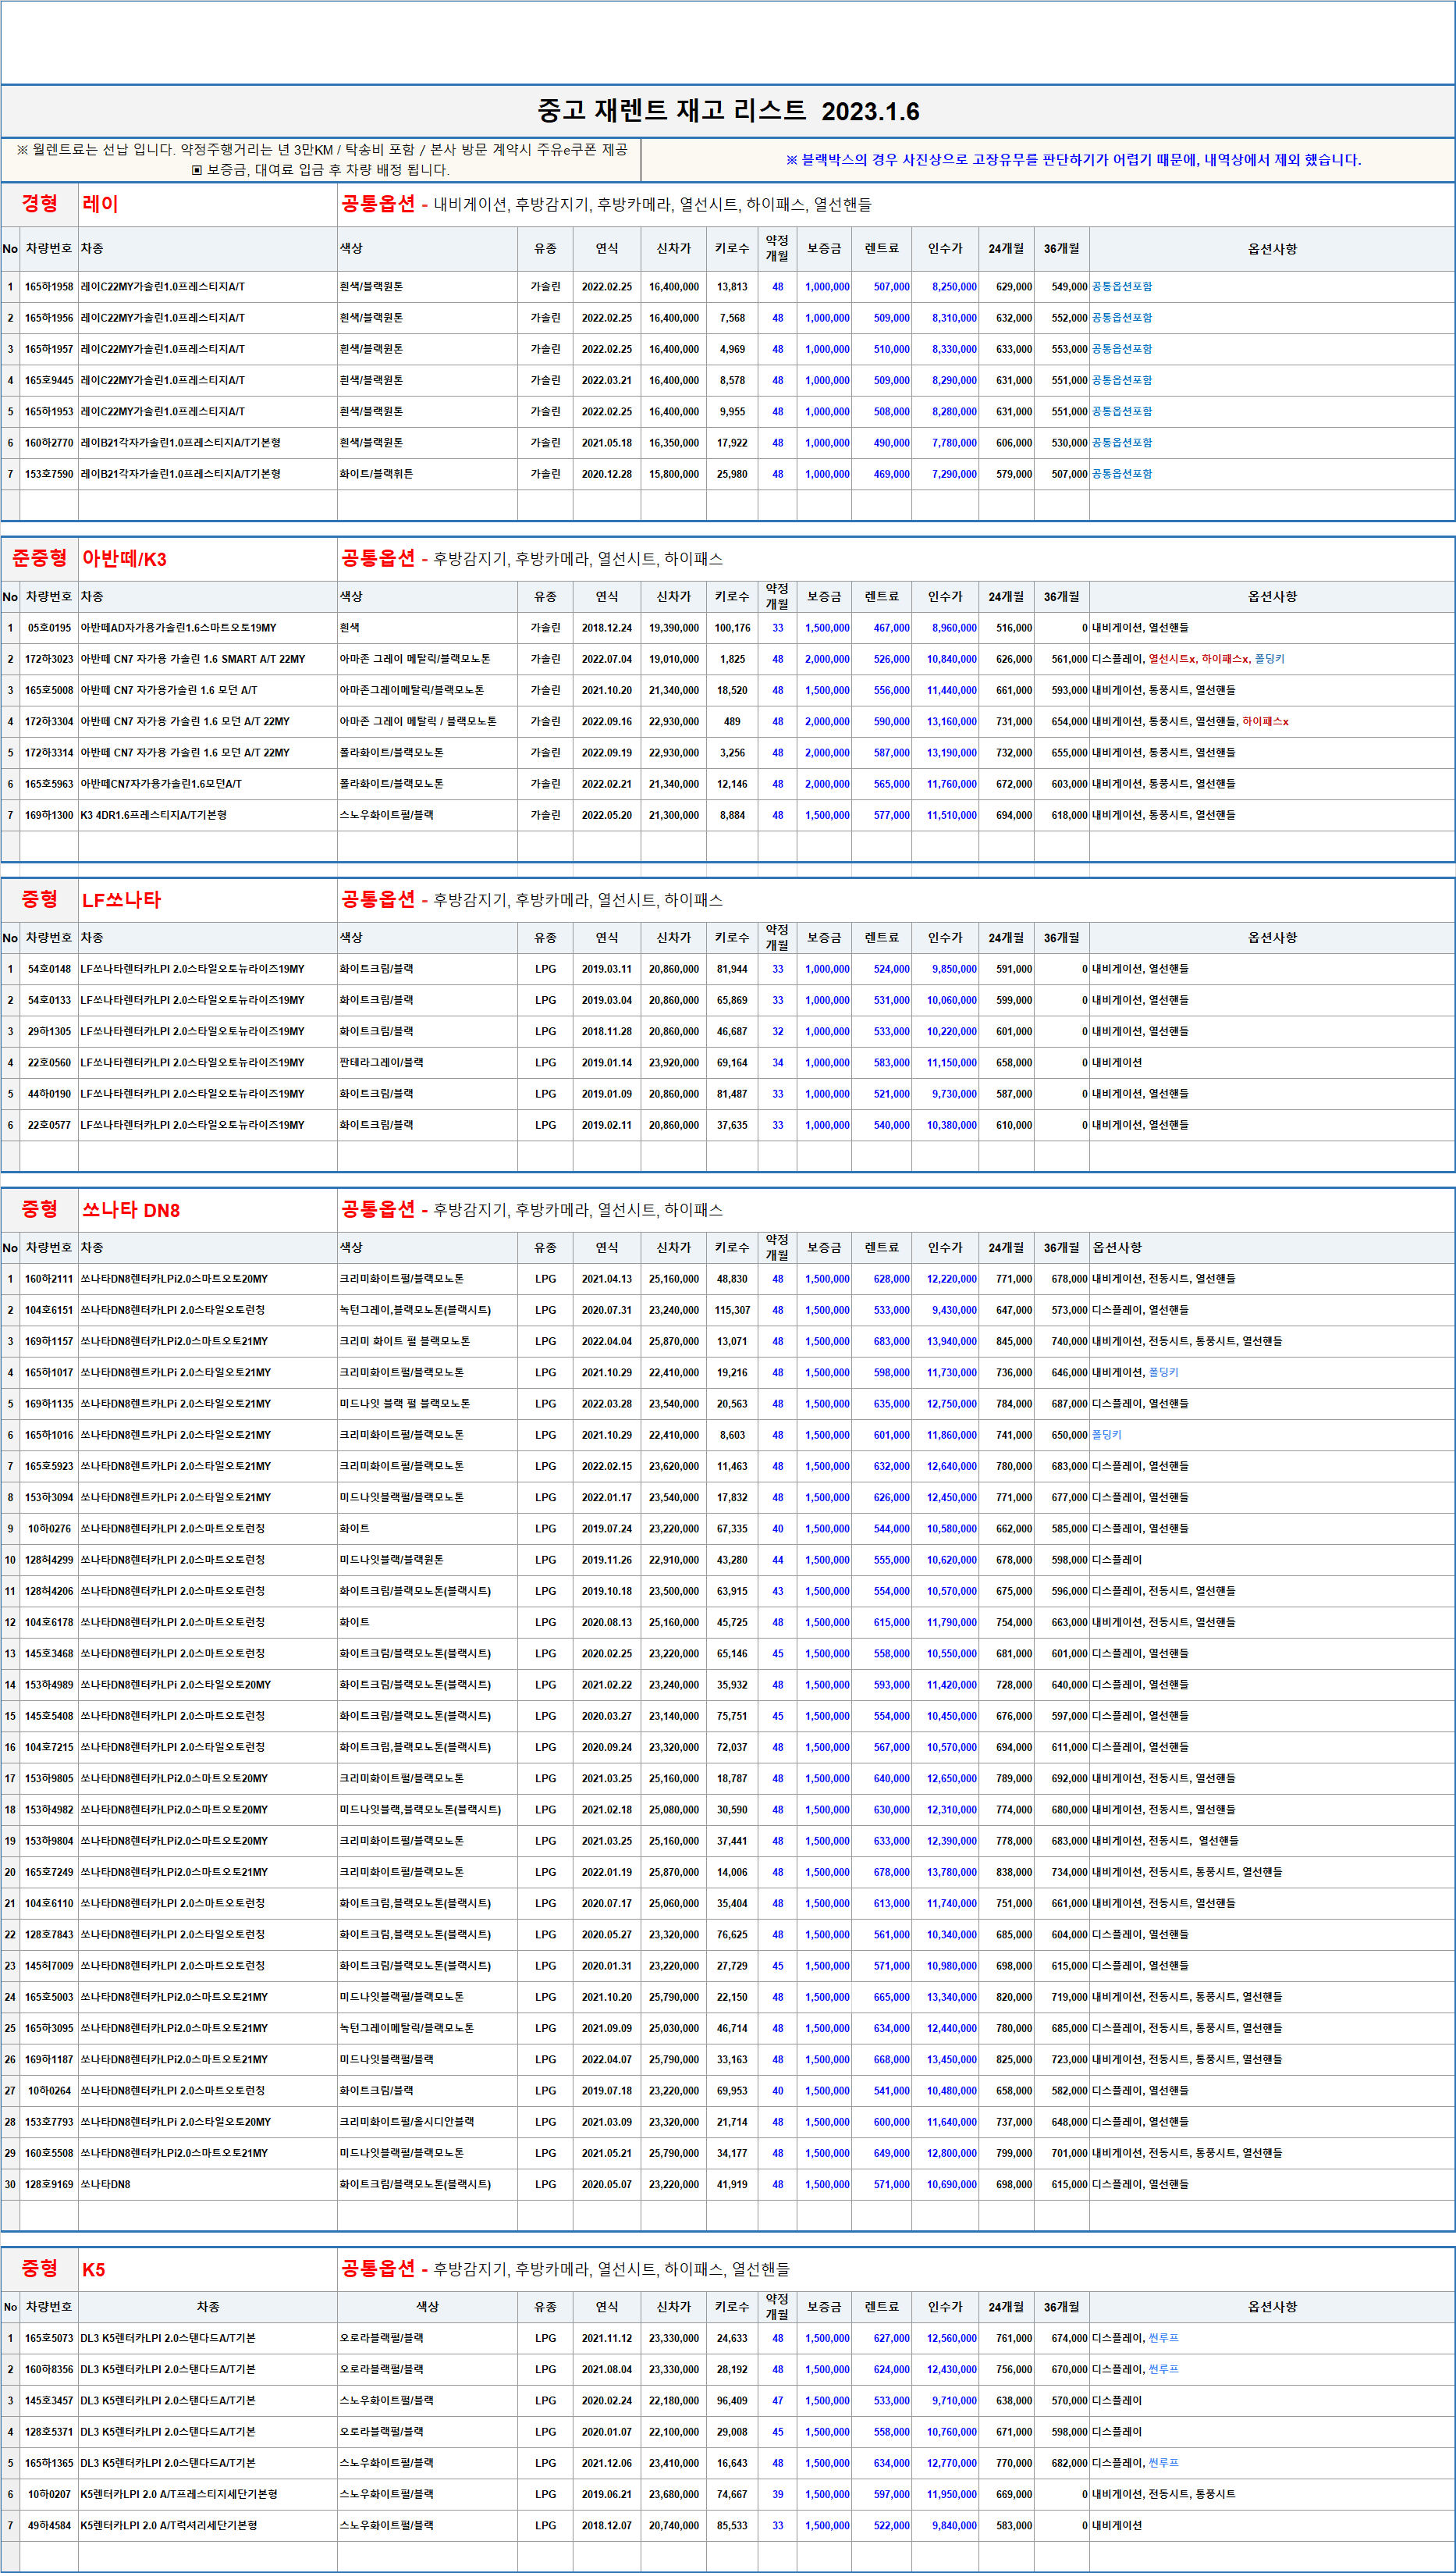Image resolution: width=1456 pixels, height=2573 pixels.
Task: Select the mileage cell showing 489
Action: 732,722
